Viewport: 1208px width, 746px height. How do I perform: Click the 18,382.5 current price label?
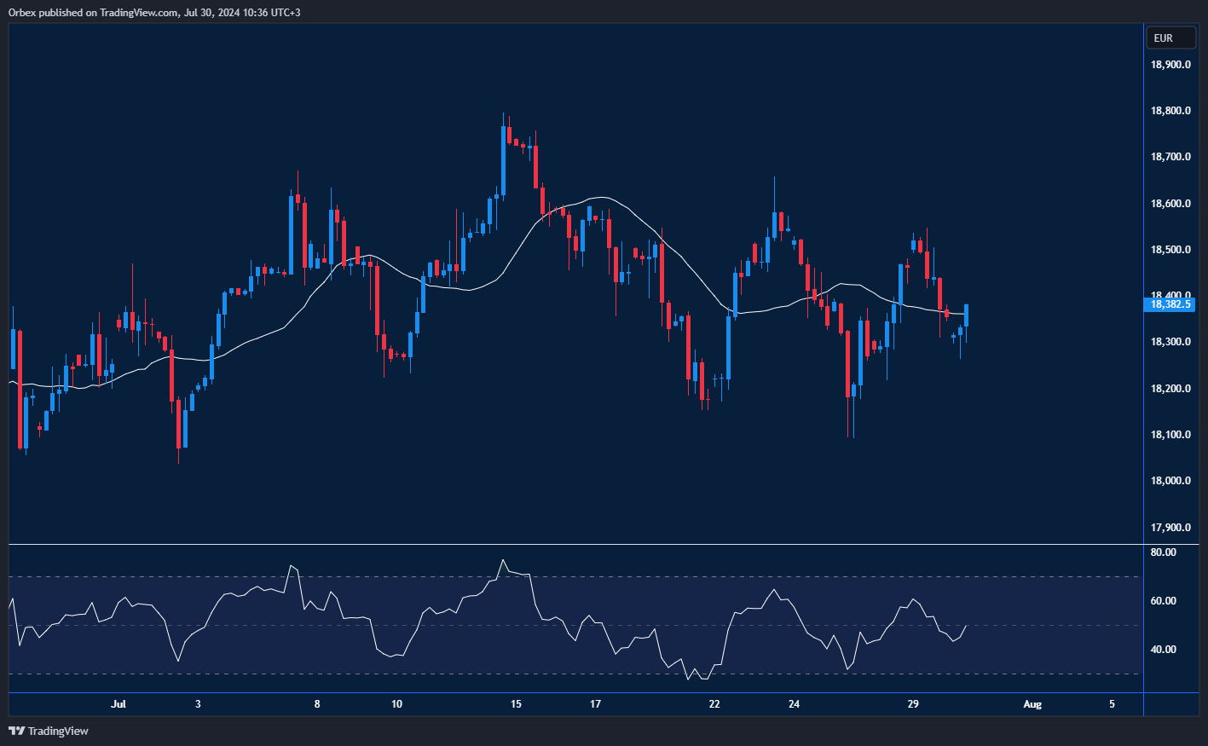point(1170,304)
